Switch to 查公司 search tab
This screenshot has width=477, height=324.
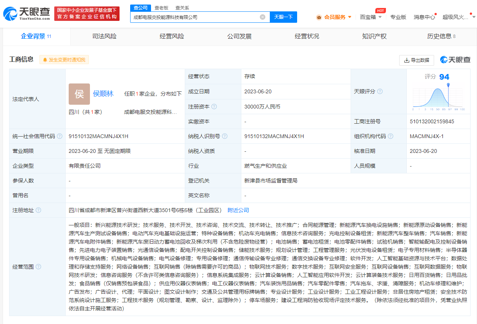pyautogui.click(x=140, y=8)
